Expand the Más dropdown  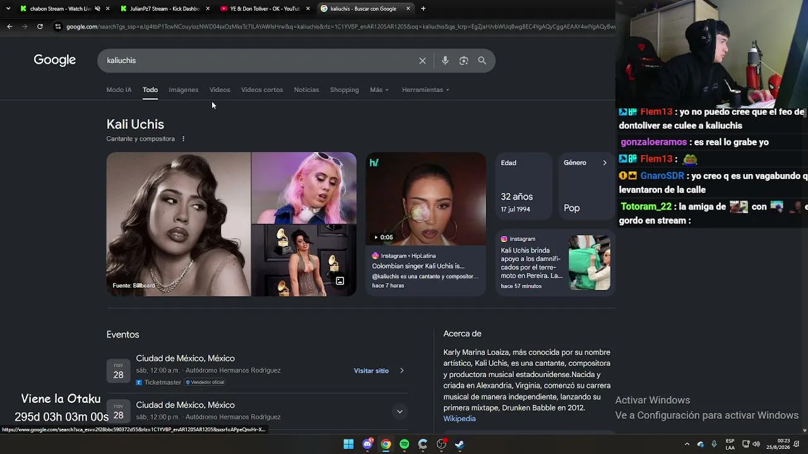[x=379, y=90]
